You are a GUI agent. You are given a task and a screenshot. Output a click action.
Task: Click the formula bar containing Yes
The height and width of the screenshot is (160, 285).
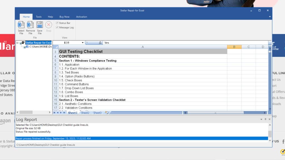click(185, 42)
